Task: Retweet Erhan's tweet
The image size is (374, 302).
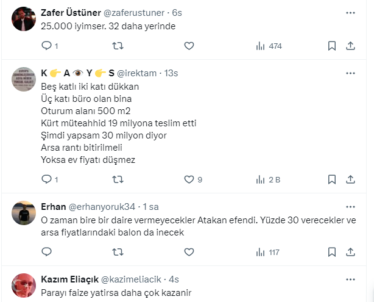Action: pyautogui.click(x=119, y=252)
